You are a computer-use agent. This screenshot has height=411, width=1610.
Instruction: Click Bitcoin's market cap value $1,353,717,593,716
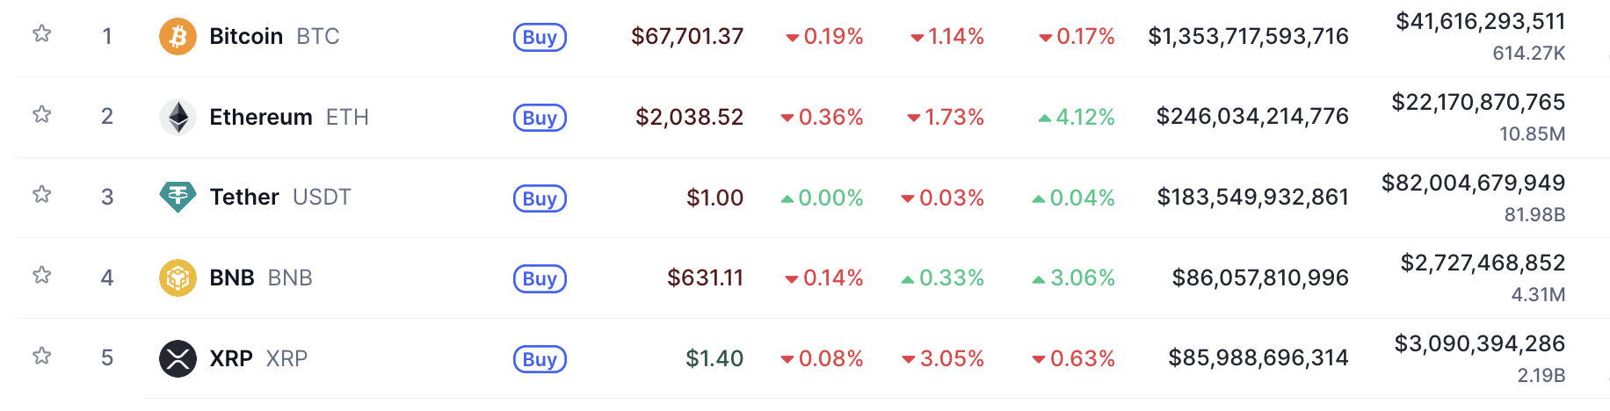(1248, 37)
